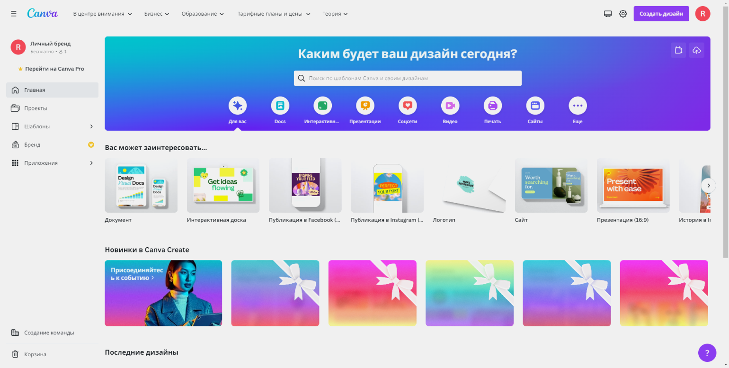Click the Создать дизайн button
The width and height of the screenshot is (729, 368).
click(661, 14)
